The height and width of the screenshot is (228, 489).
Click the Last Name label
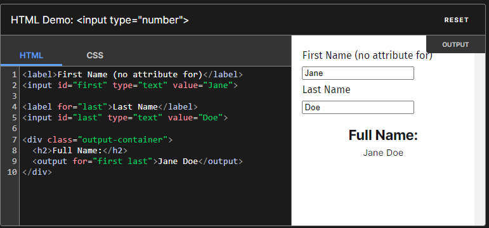pyautogui.click(x=326, y=90)
